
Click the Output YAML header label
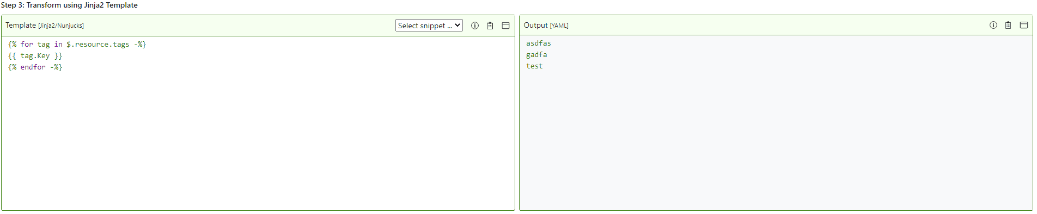pos(546,26)
